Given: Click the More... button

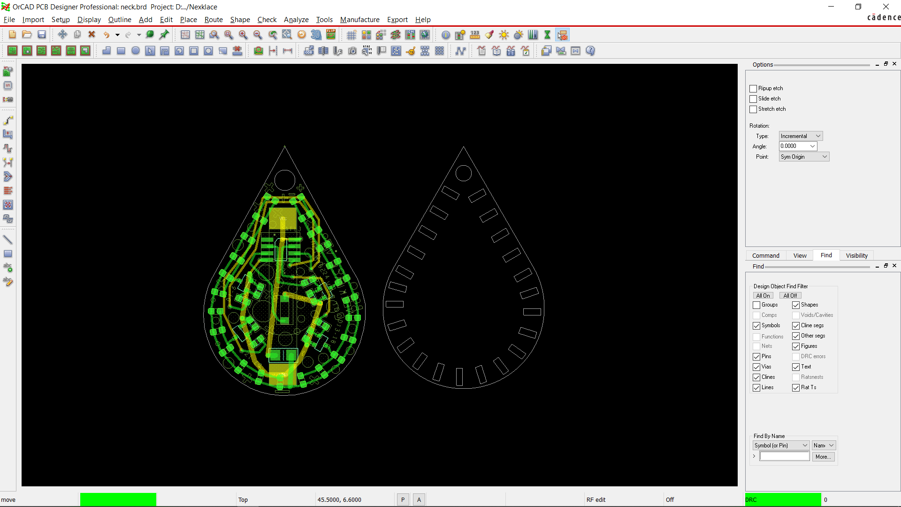Looking at the screenshot, I should [823, 457].
